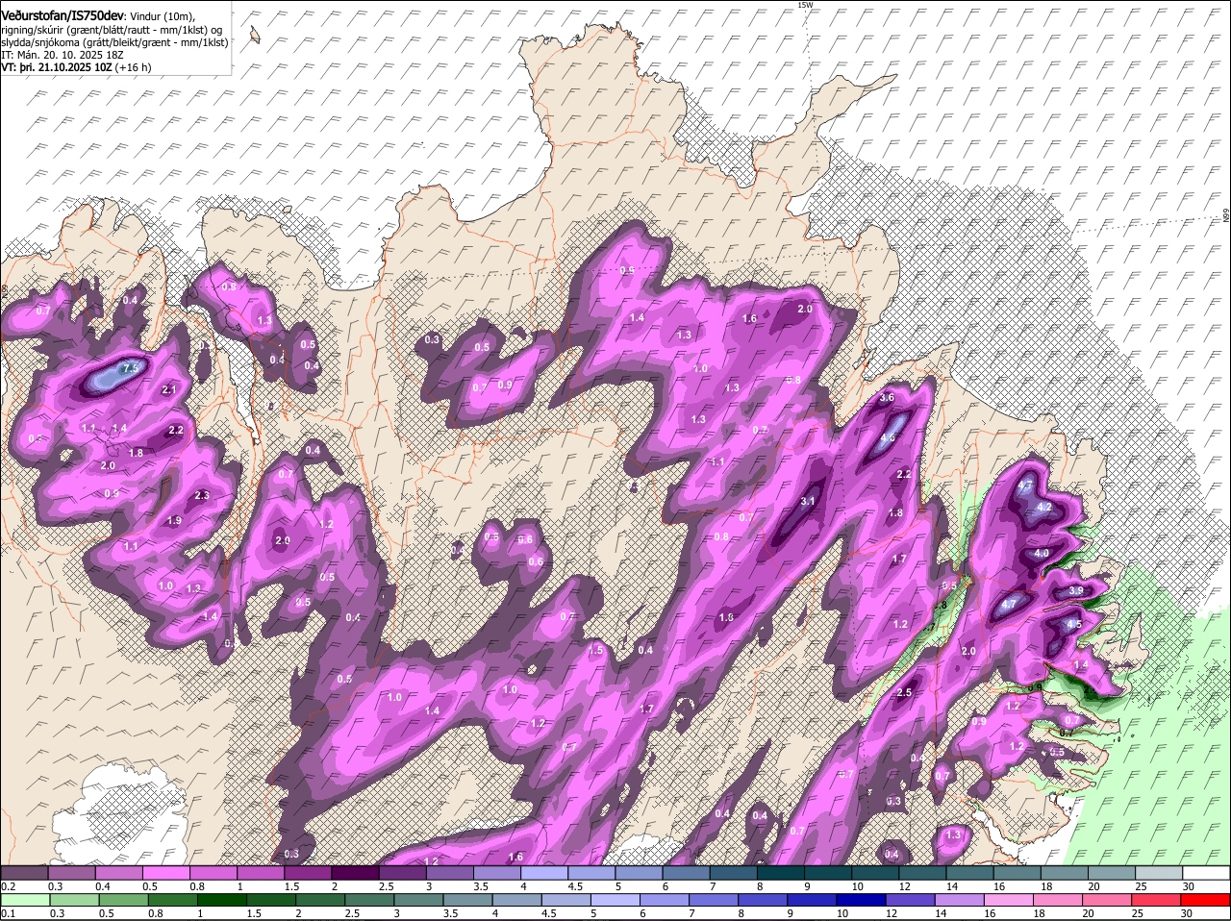This screenshot has height=921, width=1231.
Task: Select the initial time line 'IT: Mán. 20. 10. 2025 18Z'
Action: (x=63, y=54)
